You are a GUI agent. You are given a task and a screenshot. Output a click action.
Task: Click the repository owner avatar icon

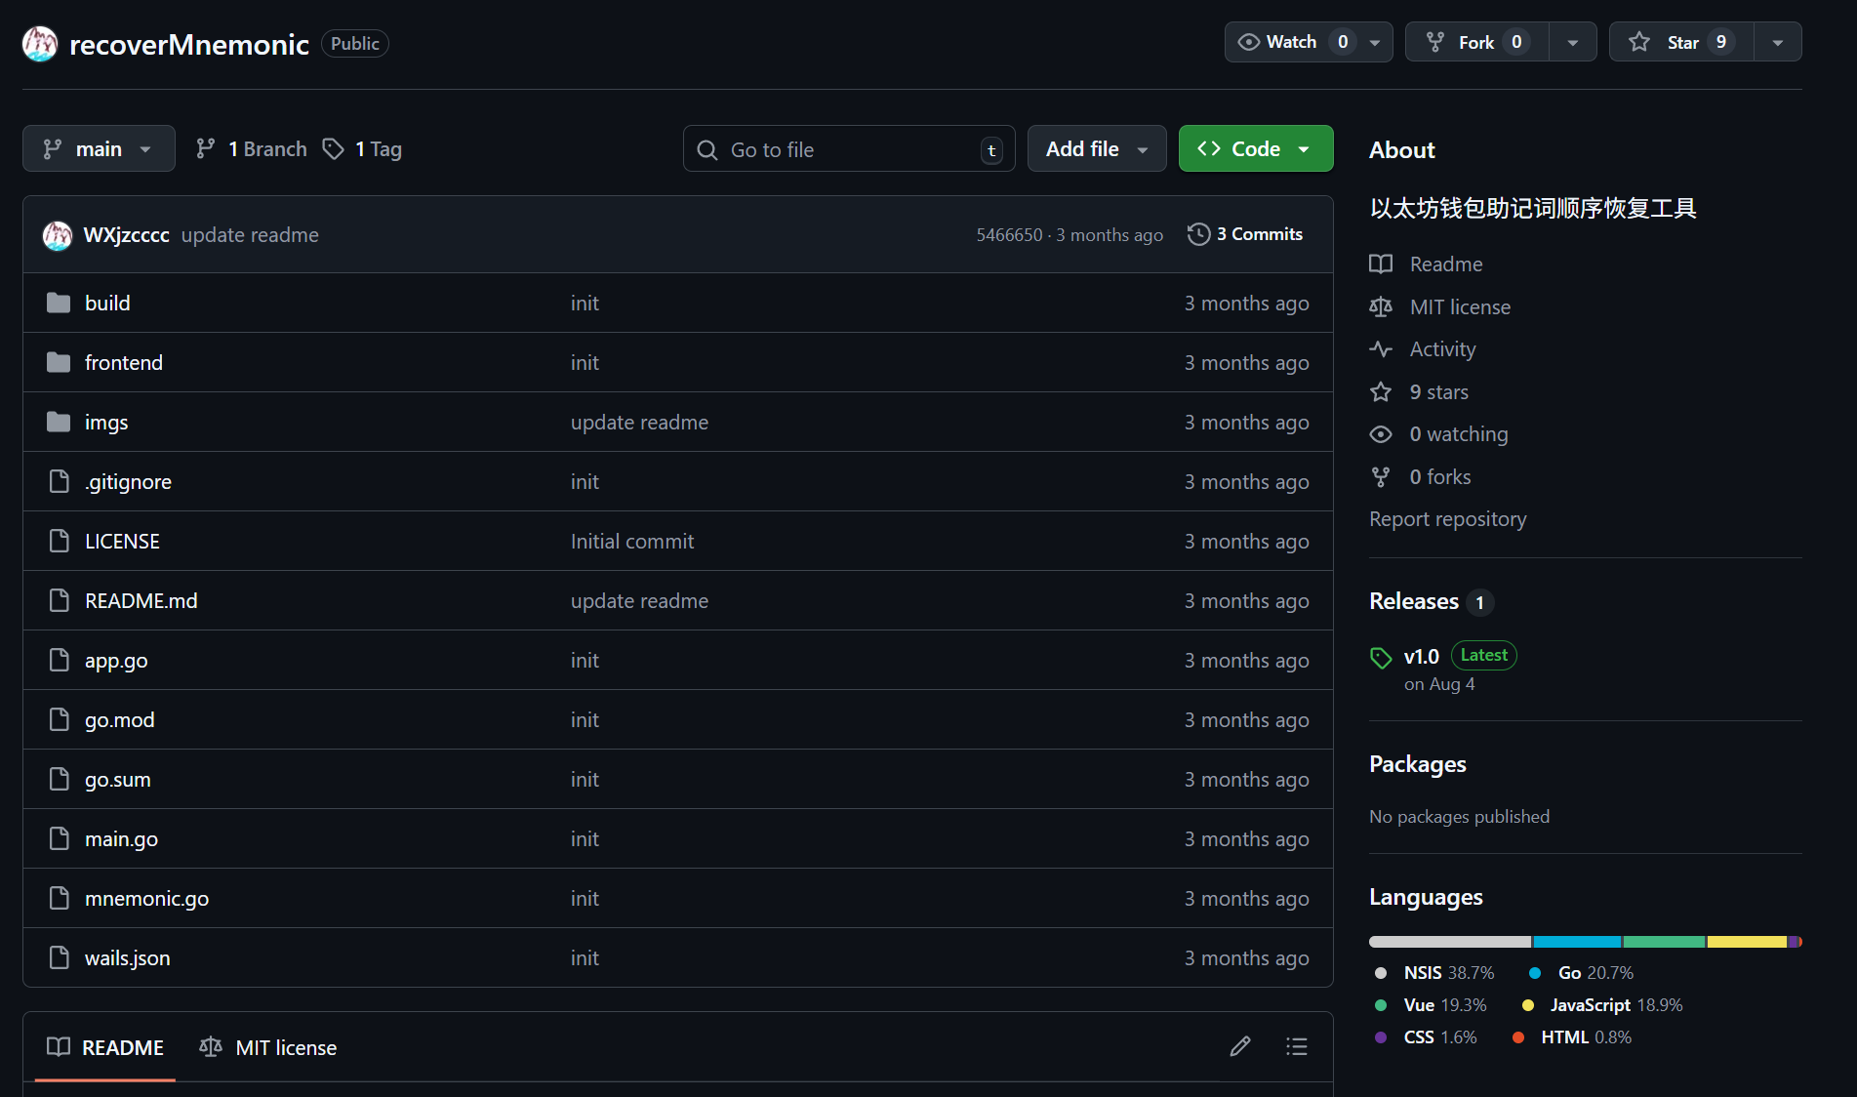point(40,44)
